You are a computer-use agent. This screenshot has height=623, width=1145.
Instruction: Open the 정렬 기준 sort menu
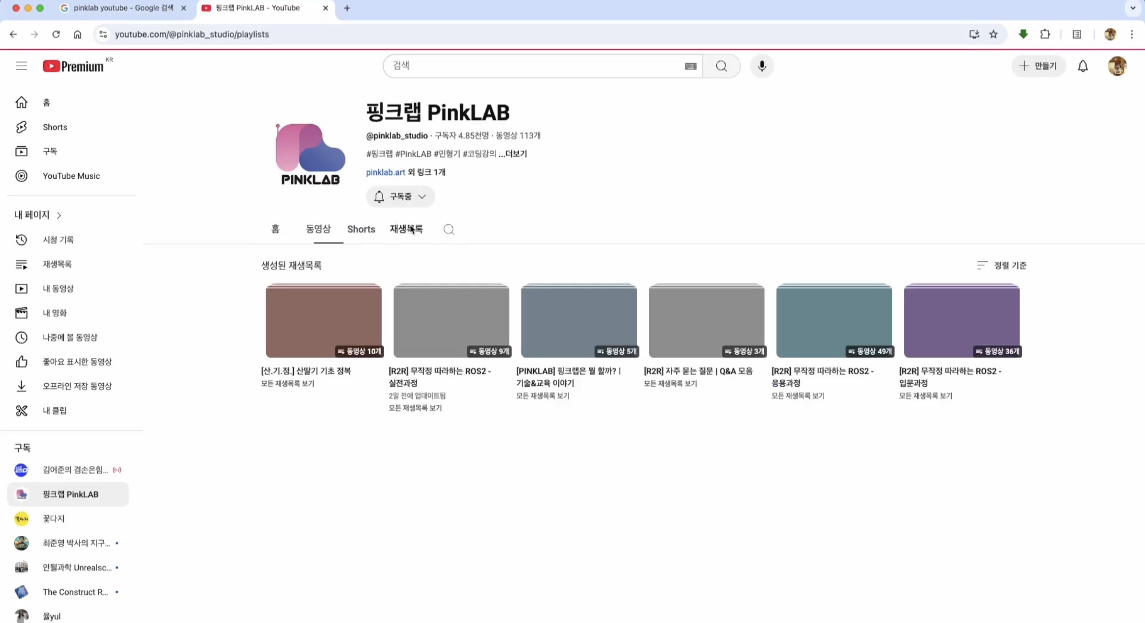pos(1002,265)
